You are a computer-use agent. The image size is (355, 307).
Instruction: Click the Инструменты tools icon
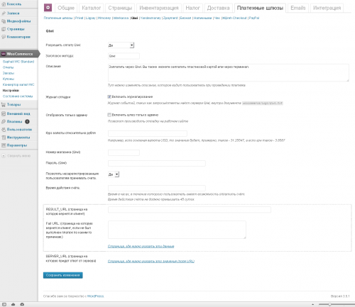[x=4, y=138]
